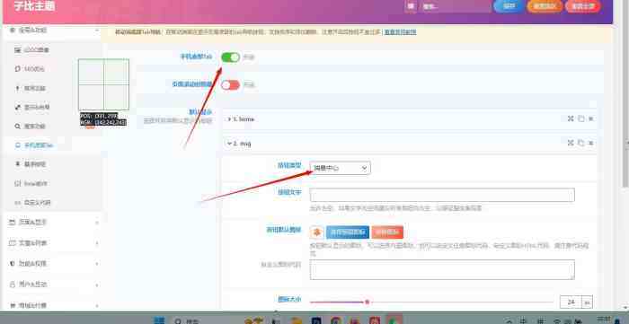Open the 自定义代码 sidebar item

33,203
